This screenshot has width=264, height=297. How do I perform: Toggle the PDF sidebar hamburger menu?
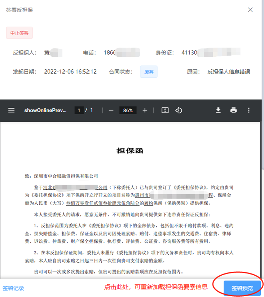(x=12, y=110)
